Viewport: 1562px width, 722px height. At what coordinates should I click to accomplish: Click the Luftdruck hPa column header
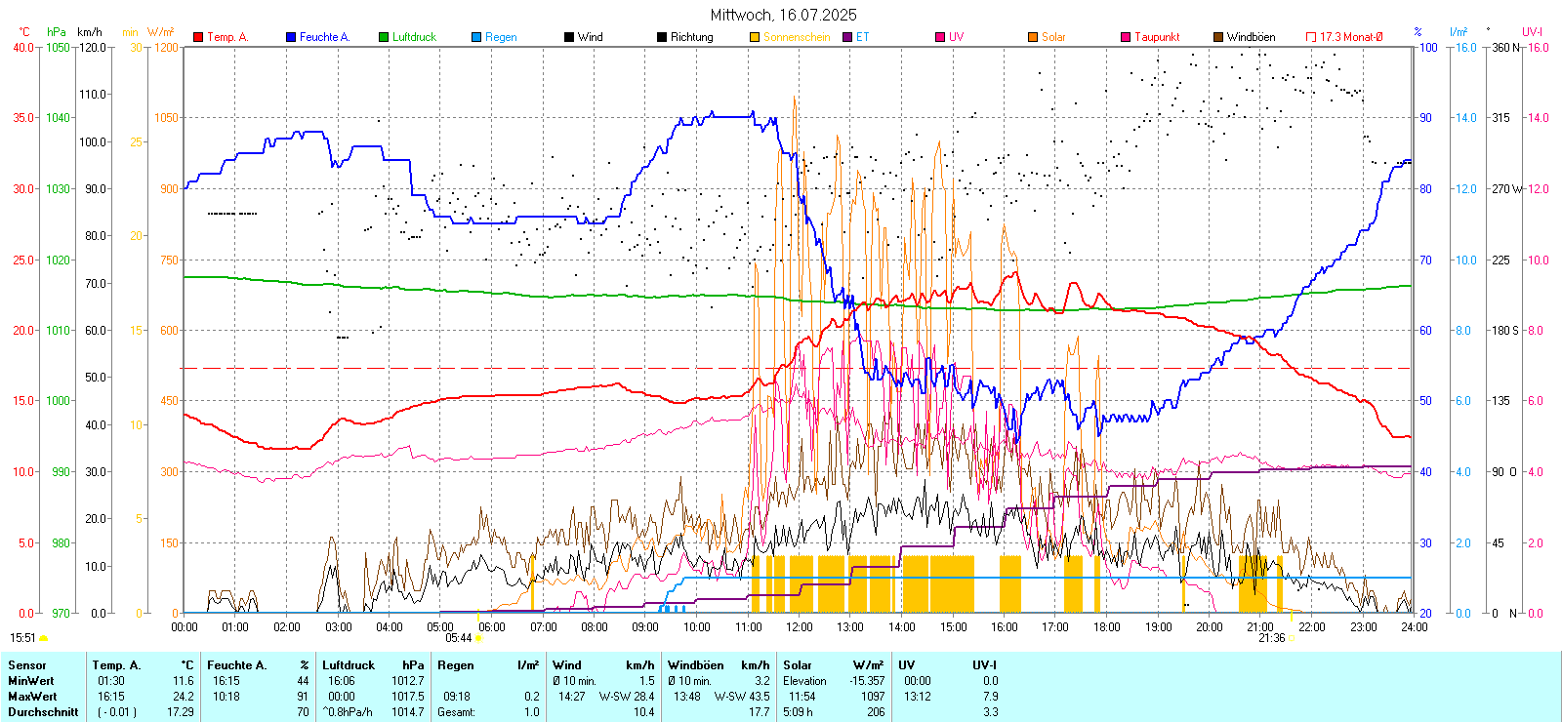click(x=373, y=665)
